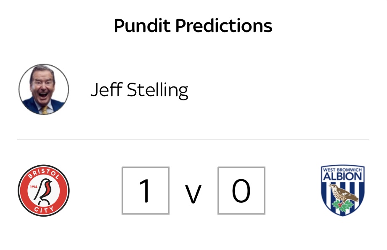Open the pundit's circular profile photo
Image resolution: width=387 pixels, height=250 pixels.
[x=44, y=89]
